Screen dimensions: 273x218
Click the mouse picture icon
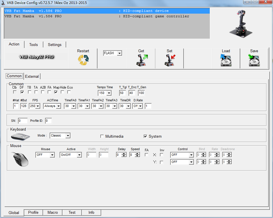pyautogui.click(x=20, y=159)
